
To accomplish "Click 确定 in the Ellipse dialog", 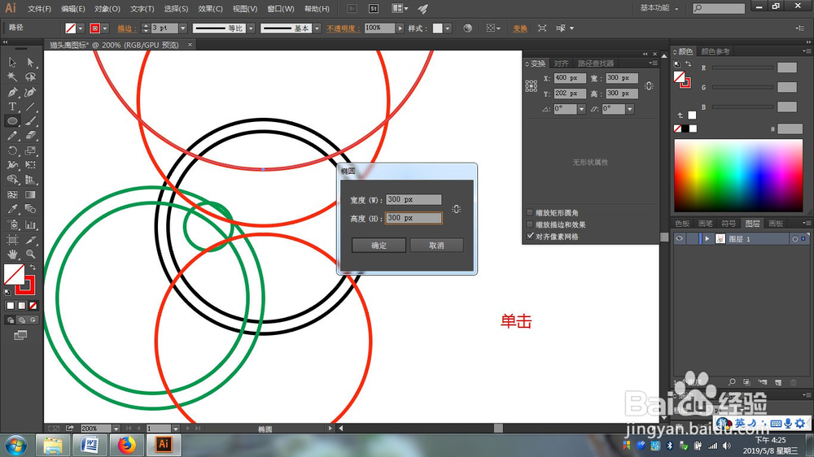I will pos(379,246).
